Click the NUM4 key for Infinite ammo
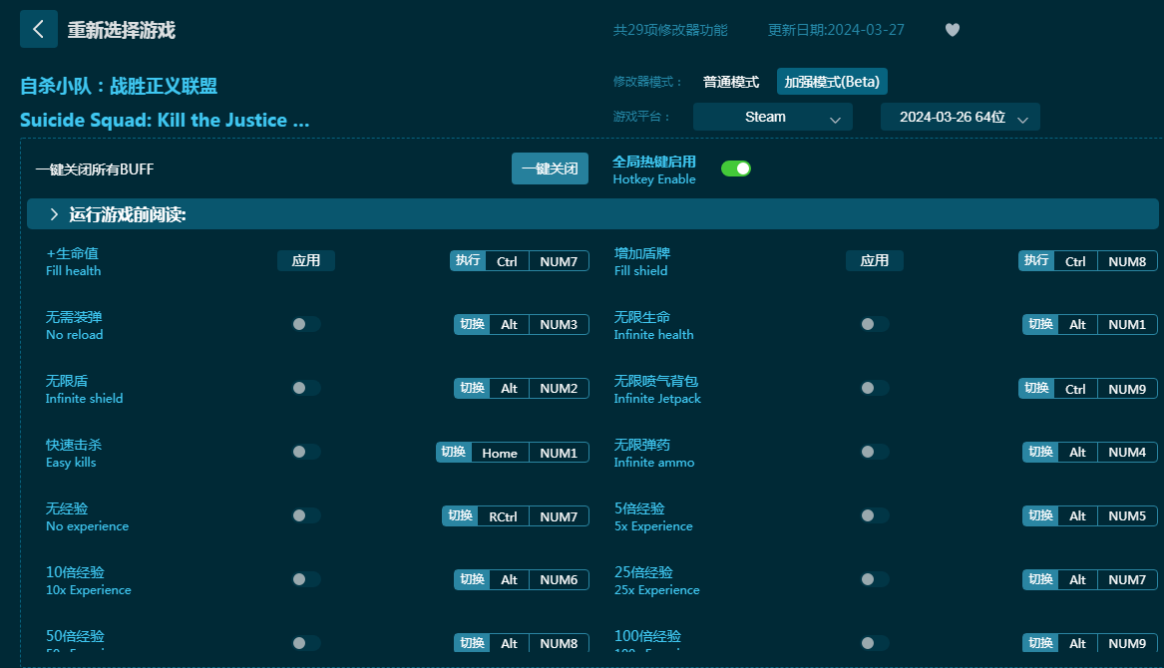Image resolution: width=1164 pixels, height=668 pixels. pos(1128,453)
